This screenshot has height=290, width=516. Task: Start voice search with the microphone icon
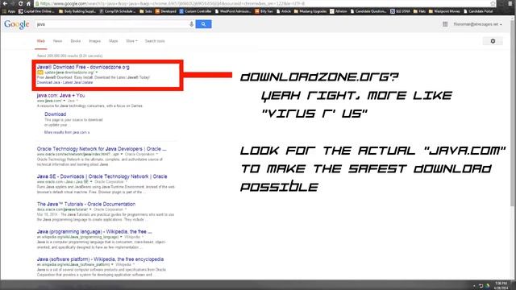[x=191, y=24]
